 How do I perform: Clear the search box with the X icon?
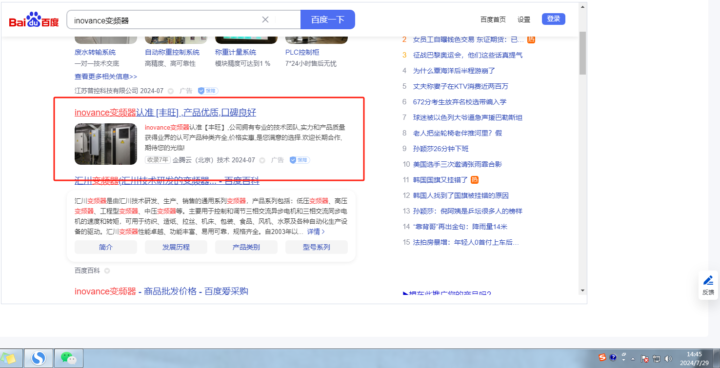tap(265, 19)
